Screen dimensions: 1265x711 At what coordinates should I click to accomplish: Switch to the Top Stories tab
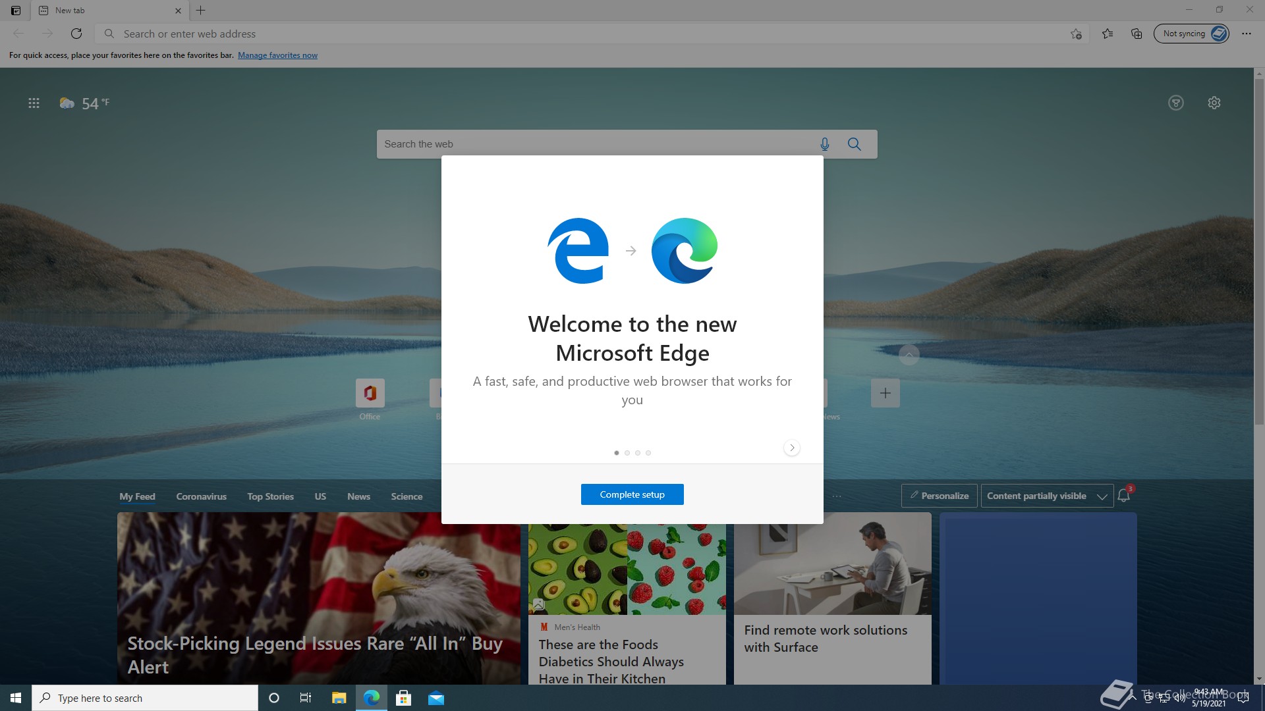tap(270, 496)
